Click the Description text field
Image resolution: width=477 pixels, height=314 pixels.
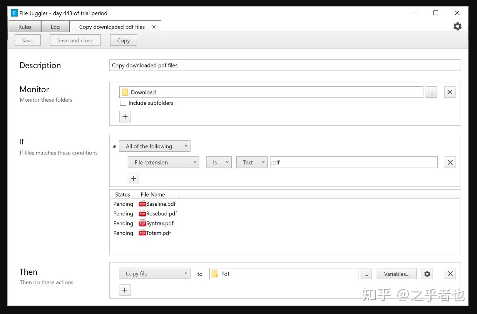[285, 65]
